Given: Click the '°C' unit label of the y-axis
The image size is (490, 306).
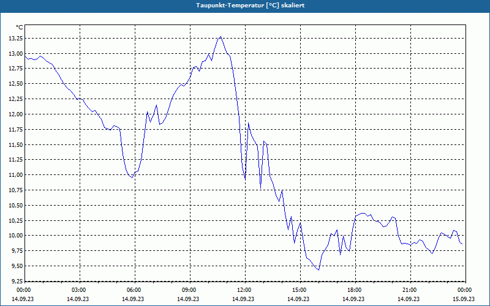Looking at the screenshot, I should [20, 28].
